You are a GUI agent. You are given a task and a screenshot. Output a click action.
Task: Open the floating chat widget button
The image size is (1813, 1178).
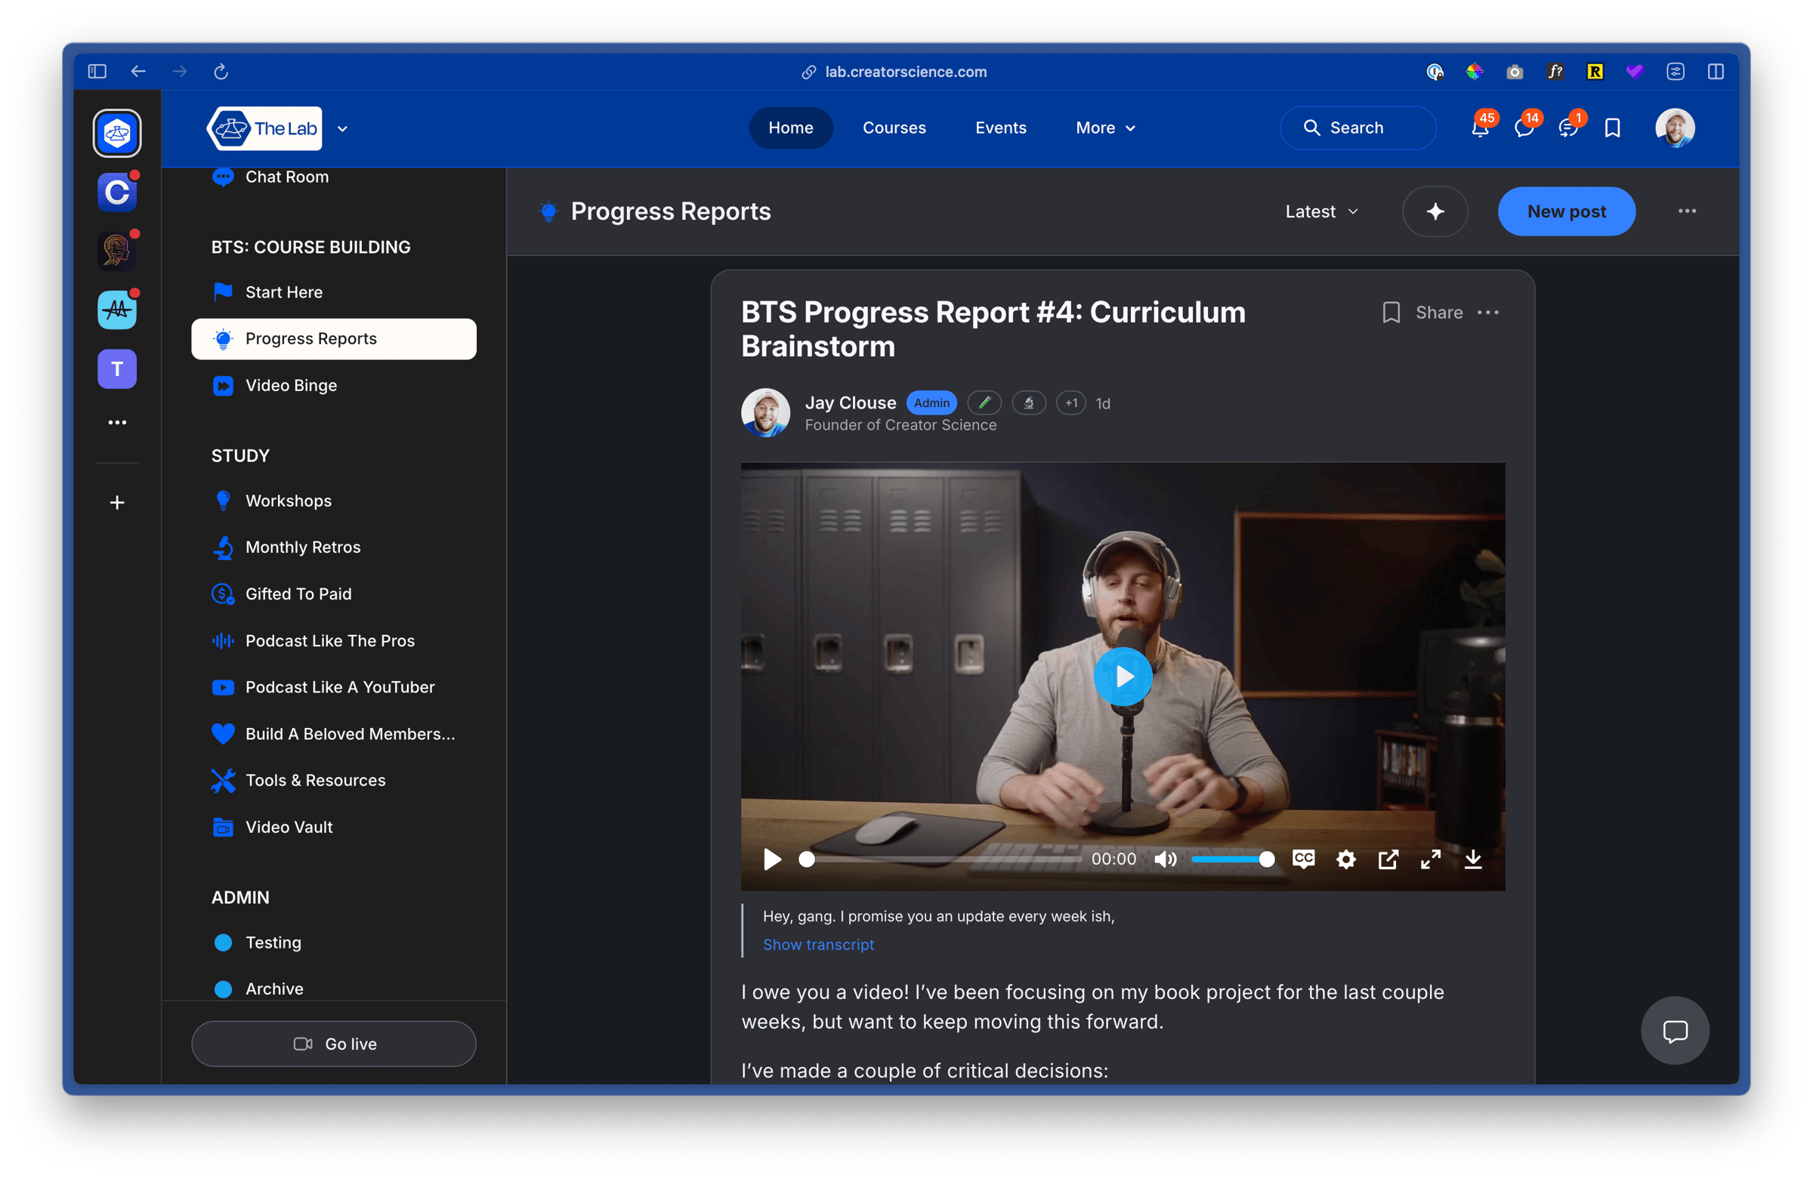[1674, 1031]
